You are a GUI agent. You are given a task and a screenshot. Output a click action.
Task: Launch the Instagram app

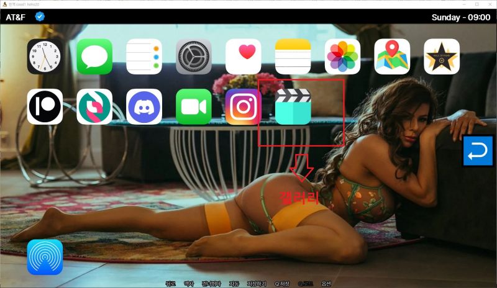coord(244,107)
